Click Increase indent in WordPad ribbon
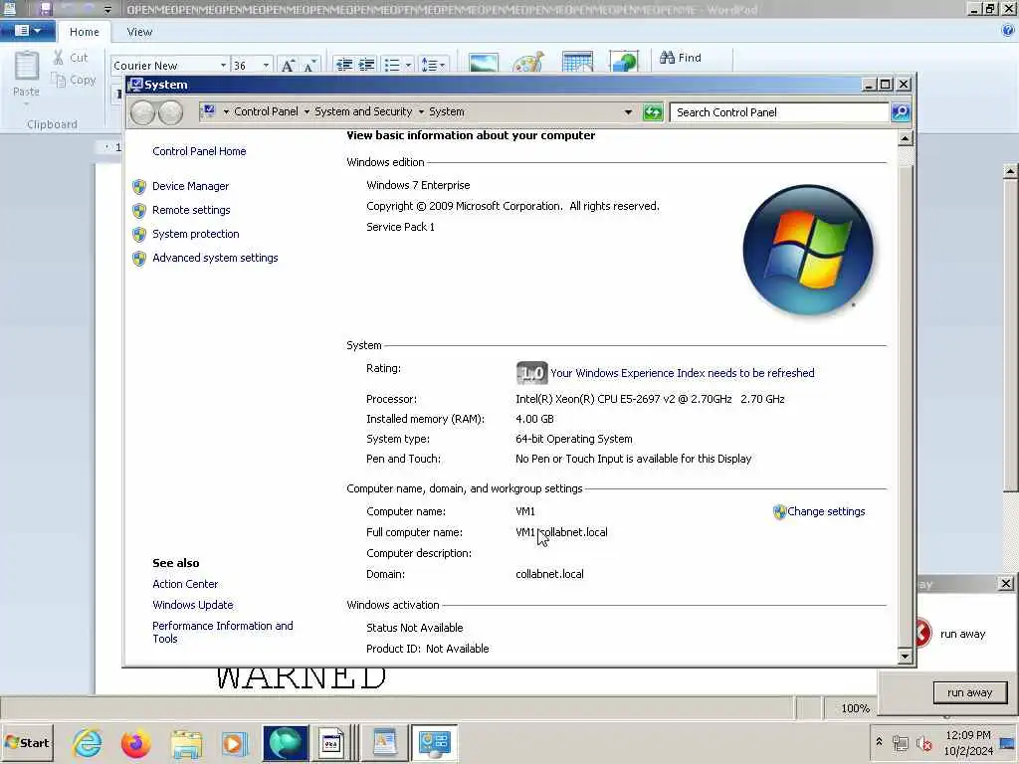Image resolution: width=1019 pixels, height=764 pixels. click(x=366, y=65)
